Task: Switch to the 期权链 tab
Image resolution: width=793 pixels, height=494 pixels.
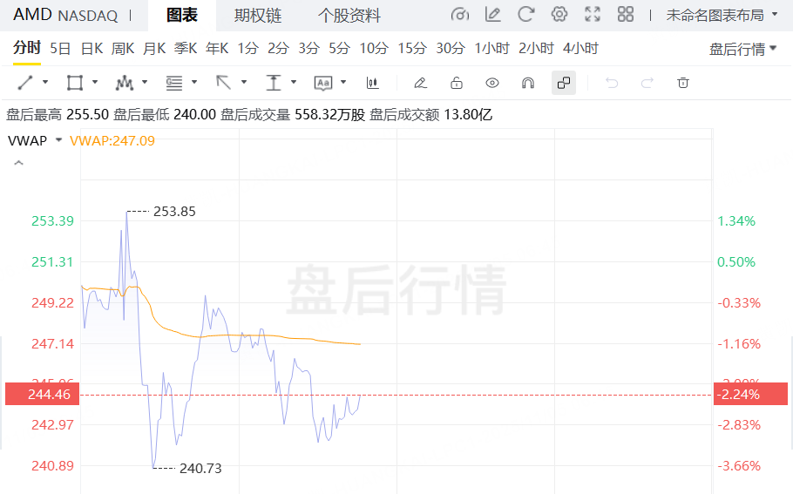Action: click(x=257, y=15)
